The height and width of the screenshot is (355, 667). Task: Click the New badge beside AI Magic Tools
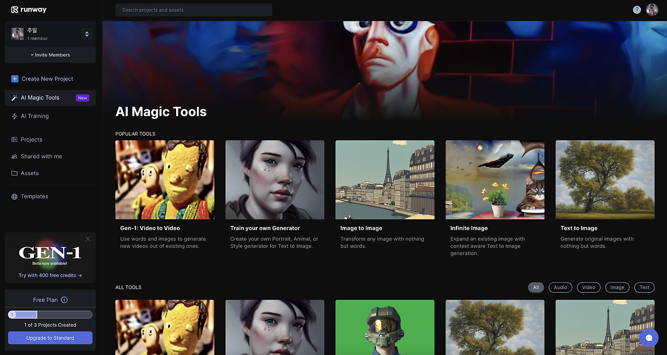tap(82, 98)
